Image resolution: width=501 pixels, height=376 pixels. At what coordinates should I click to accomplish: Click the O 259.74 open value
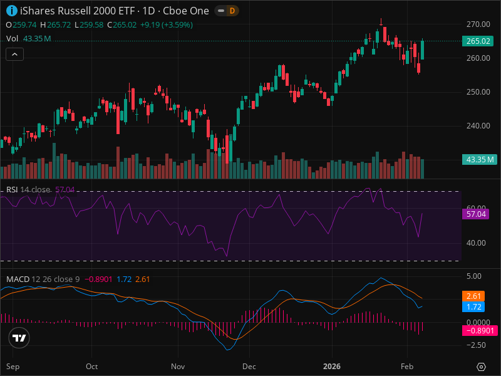[x=21, y=25]
